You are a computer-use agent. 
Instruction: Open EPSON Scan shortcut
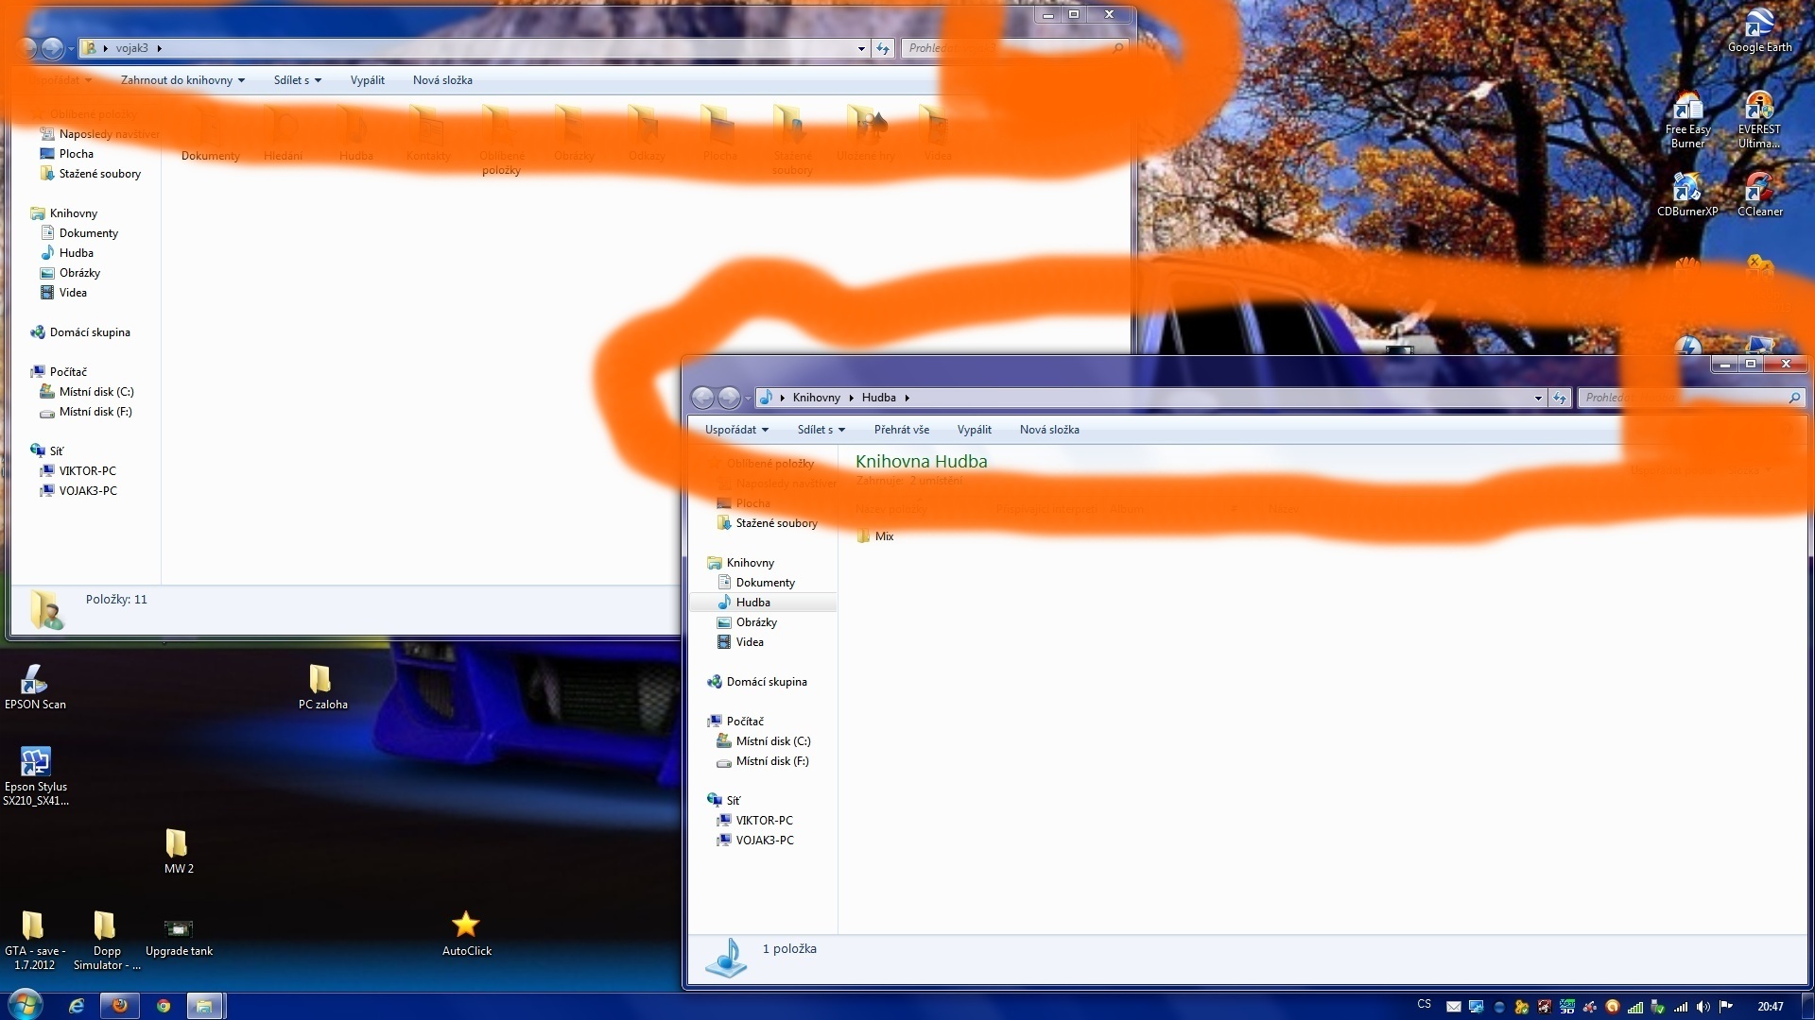click(x=35, y=684)
